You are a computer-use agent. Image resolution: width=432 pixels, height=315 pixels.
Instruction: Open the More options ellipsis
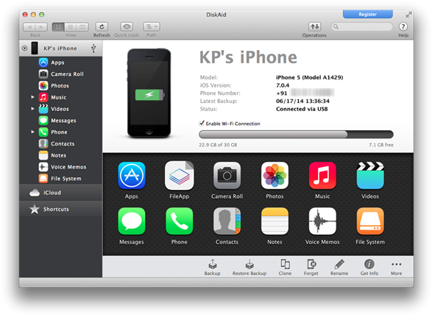tap(396, 264)
